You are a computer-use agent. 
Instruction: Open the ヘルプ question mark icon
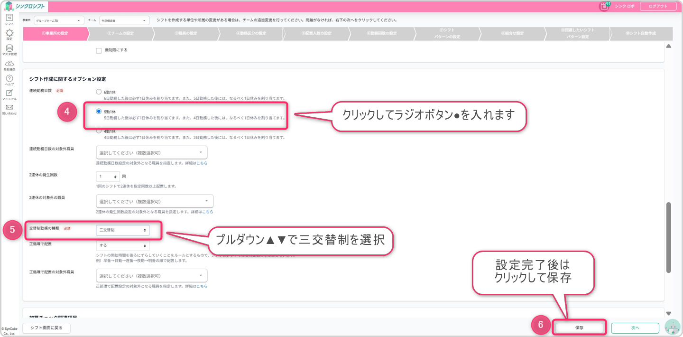pyautogui.click(x=9, y=78)
